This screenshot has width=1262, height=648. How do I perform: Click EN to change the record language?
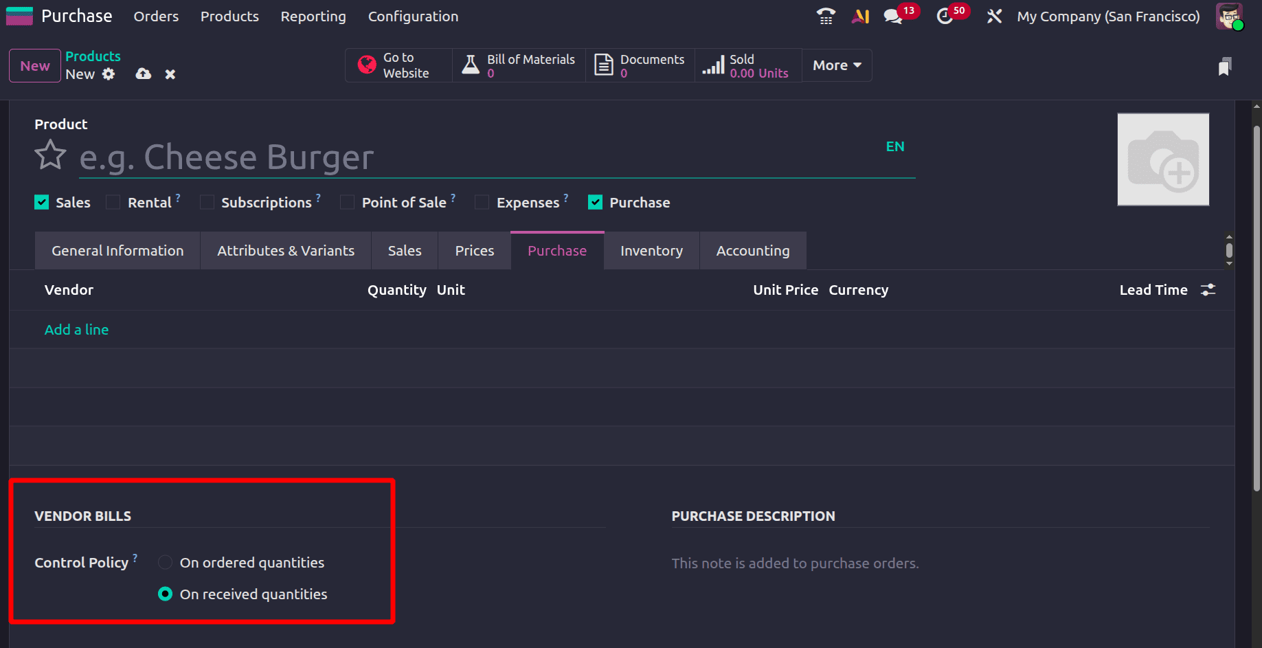click(x=895, y=146)
